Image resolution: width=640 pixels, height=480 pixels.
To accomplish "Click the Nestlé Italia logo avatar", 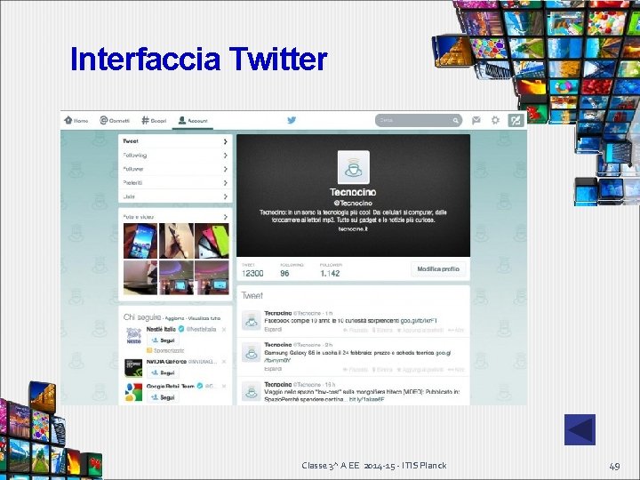I will click(133, 335).
